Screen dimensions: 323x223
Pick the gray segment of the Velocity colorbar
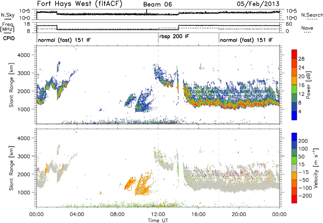pyautogui.click(x=294, y=168)
